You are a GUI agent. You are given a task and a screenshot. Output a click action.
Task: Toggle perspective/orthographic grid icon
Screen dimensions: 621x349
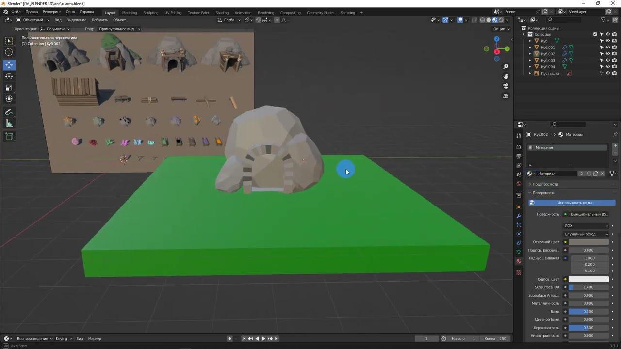tap(506, 96)
